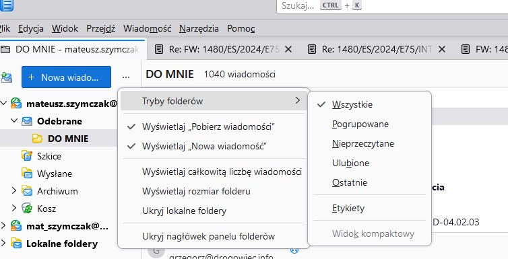
Task: Click the Get Messages icon beside Nowa wiadomość
Action: [6, 77]
